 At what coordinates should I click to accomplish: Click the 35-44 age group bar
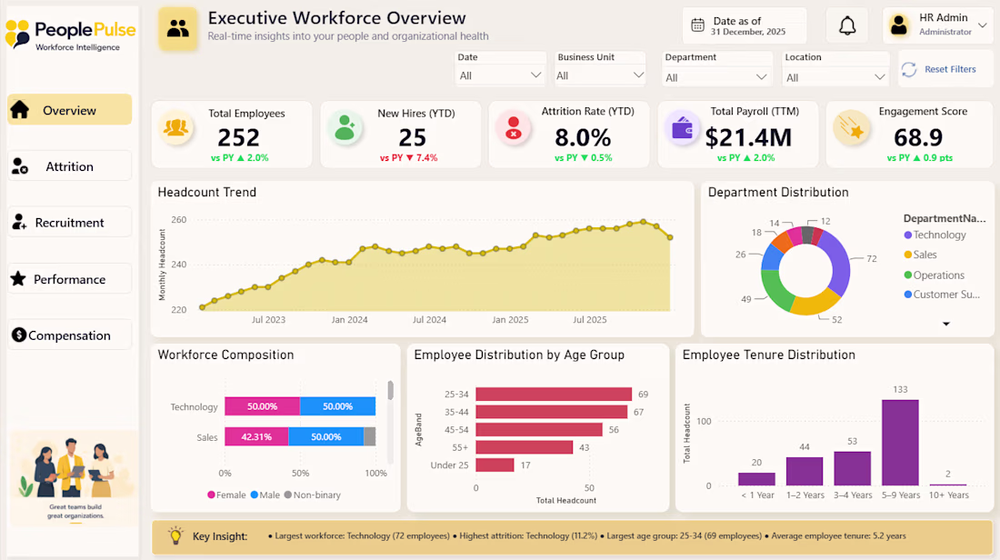(552, 412)
